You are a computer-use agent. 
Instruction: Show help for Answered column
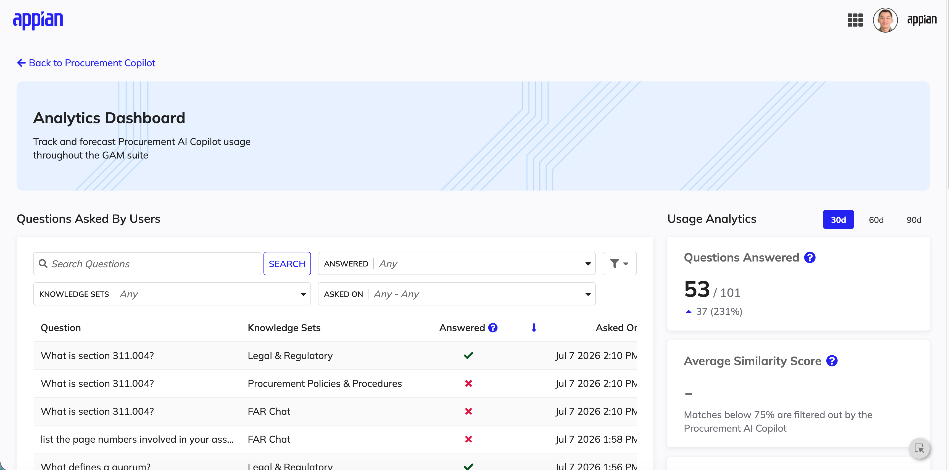(x=493, y=328)
